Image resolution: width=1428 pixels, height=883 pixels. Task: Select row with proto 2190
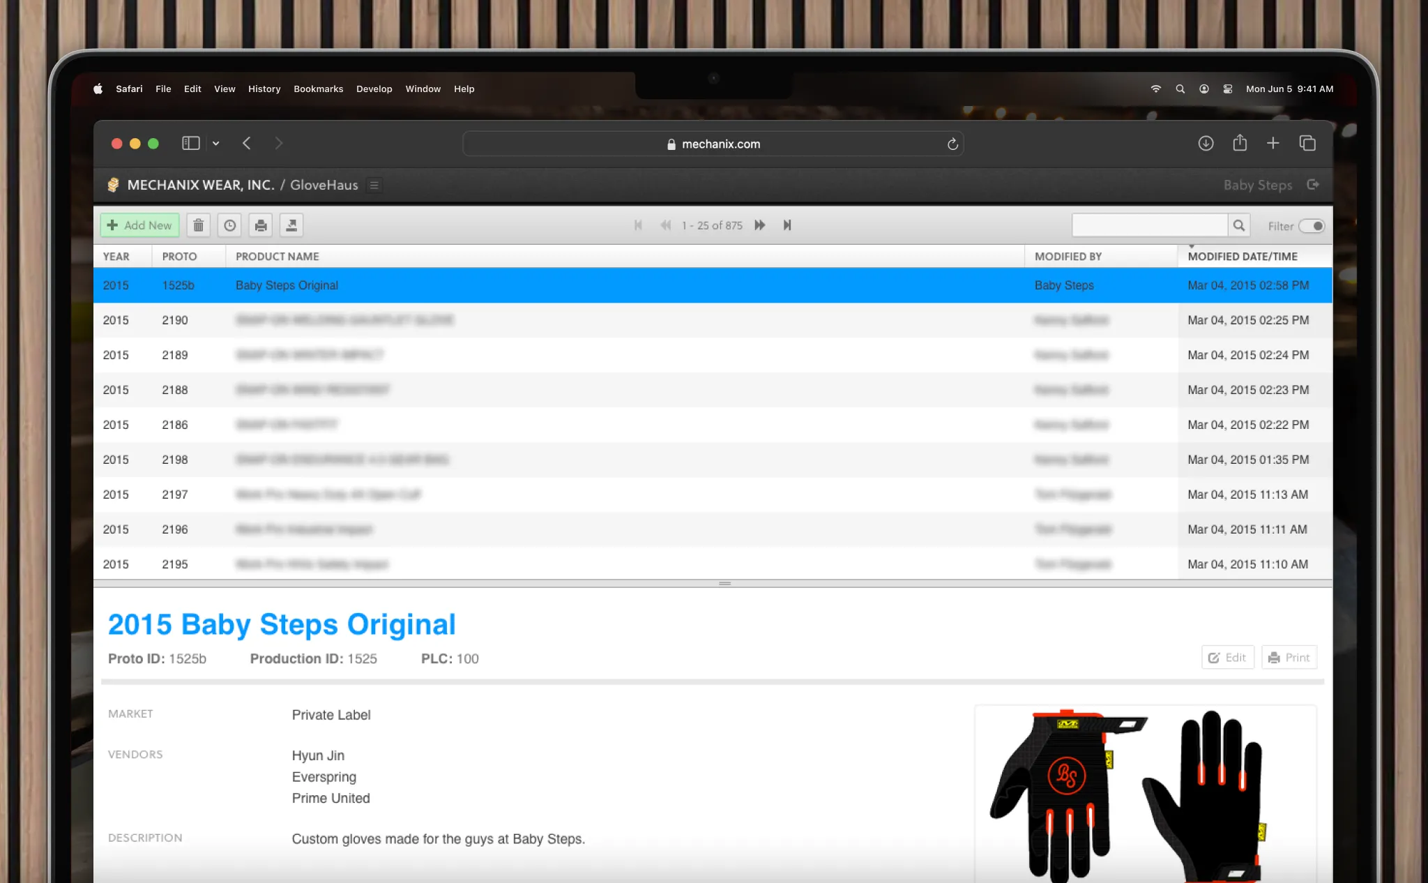[713, 320]
